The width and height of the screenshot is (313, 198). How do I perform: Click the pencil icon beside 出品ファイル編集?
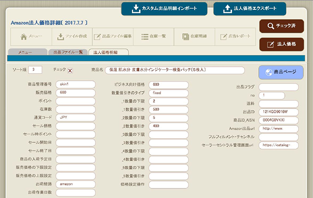point(97,36)
